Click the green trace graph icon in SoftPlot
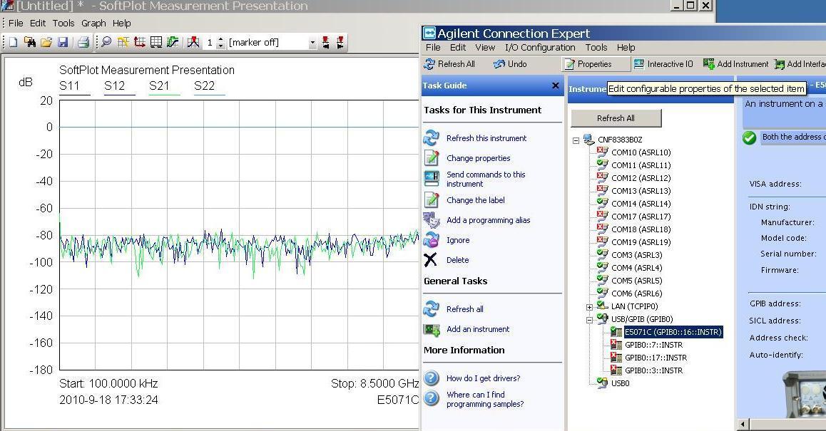This screenshot has height=431, width=826. 172,43
